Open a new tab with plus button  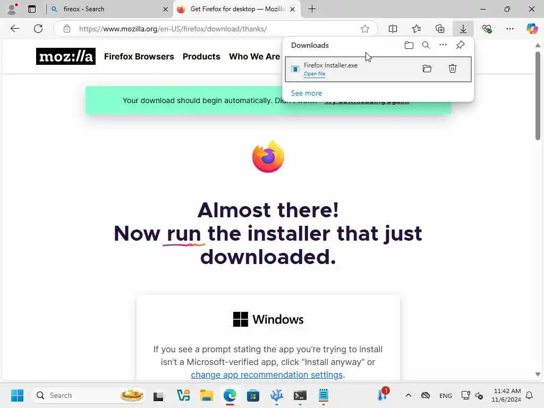(312, 9)
